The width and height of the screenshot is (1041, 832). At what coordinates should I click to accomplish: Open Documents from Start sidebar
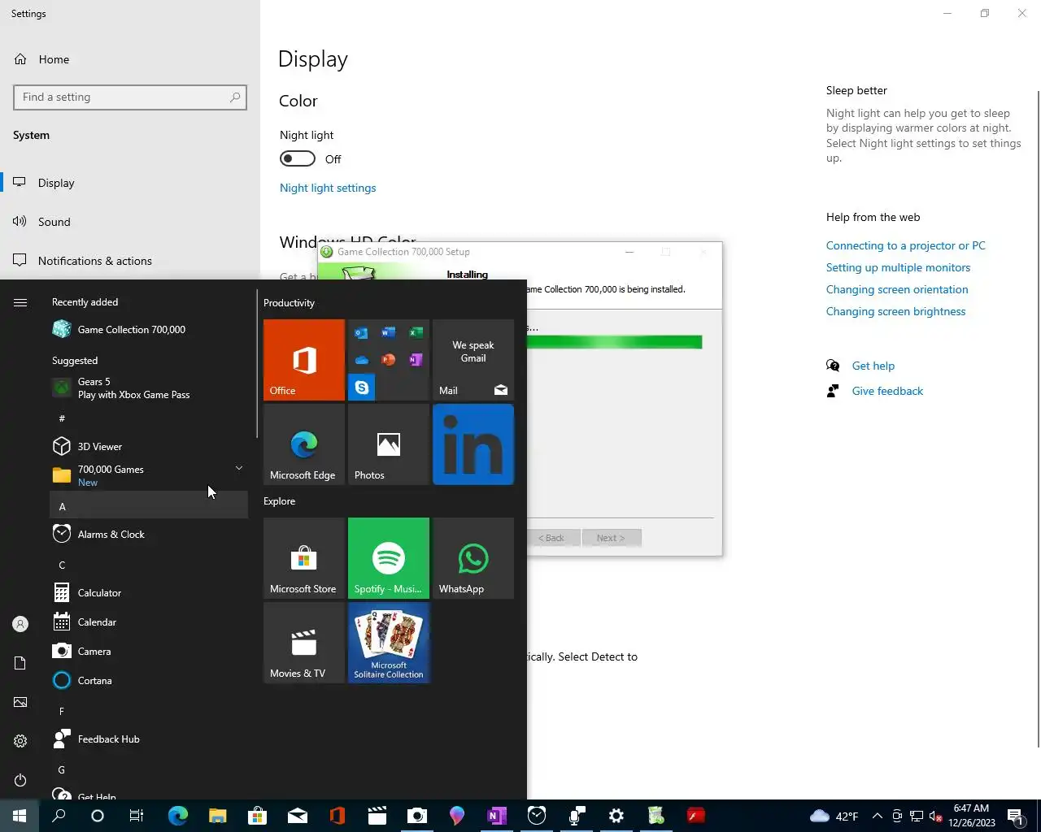coord(20,663)
